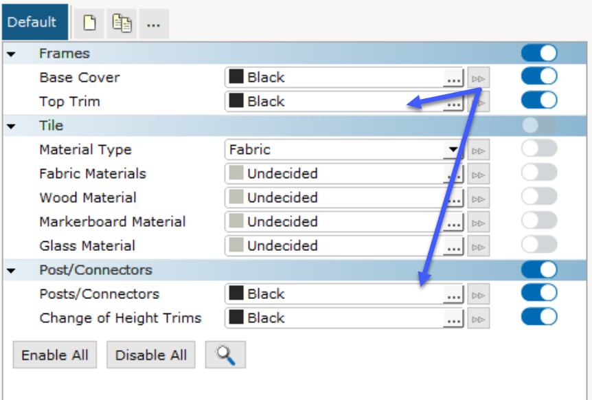
Task: Click the apply arrows icon for Base Cover
Action: (479, 78)
